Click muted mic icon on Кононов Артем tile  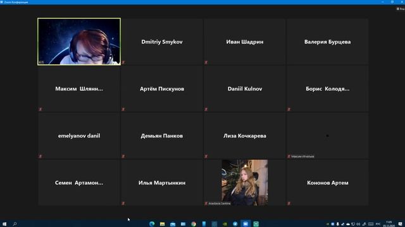[x=289, y=203]
